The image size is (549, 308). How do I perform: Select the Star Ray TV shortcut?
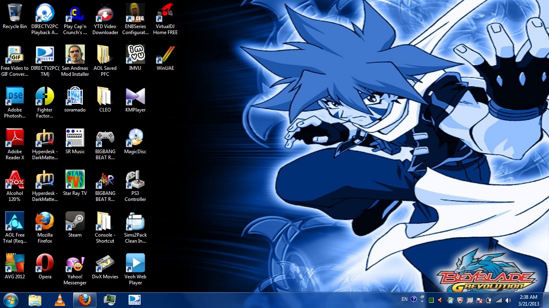coord(75,183)
